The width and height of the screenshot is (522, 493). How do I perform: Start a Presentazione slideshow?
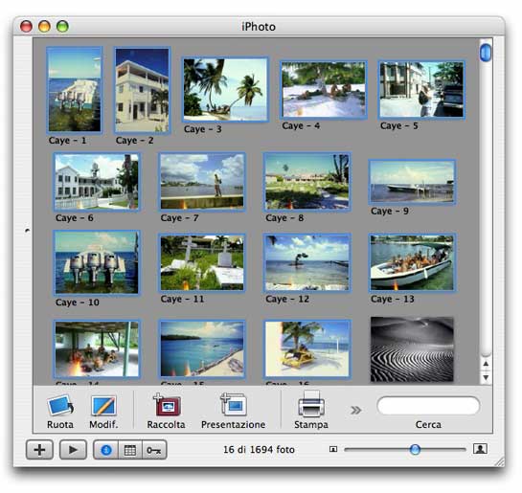(234, 405)
